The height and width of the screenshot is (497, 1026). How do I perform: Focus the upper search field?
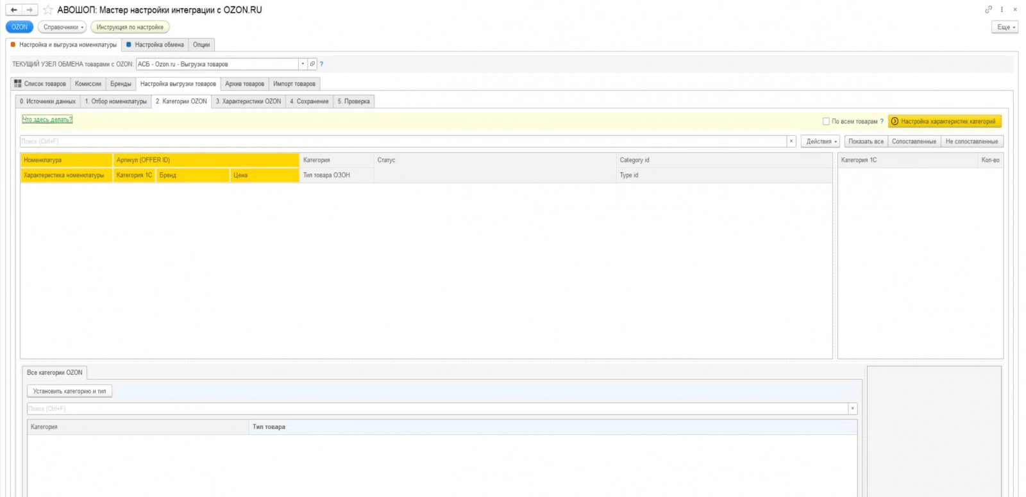[x=403, y=141]
